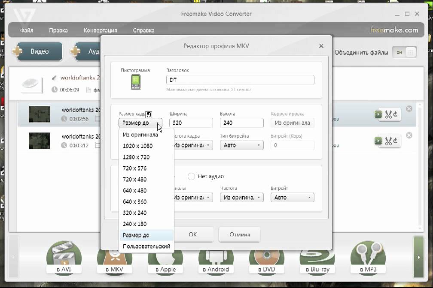Choose 640 x 360 frame size
Screen dimensions: 433x288
click(x=146, y=202)
